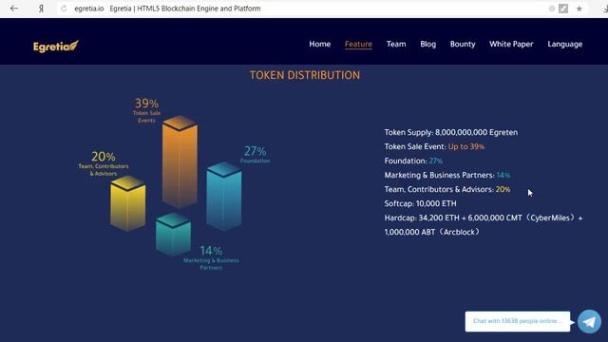Click the Token Sale Event: Up to 39% line
608x342 pixels.
(x=434, y=147)
